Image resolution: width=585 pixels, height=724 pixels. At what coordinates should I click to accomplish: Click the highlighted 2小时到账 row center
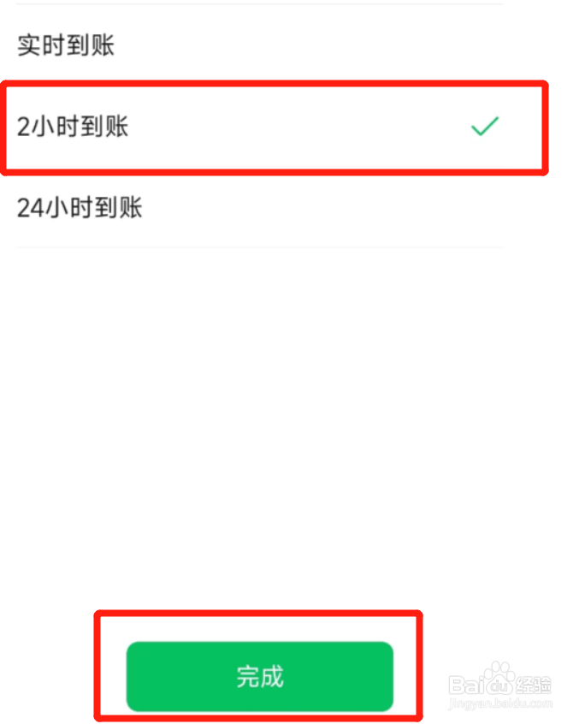[x=274, y=127]
